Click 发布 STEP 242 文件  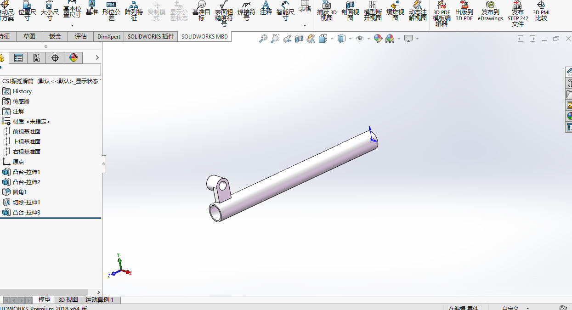coord(518,13)
